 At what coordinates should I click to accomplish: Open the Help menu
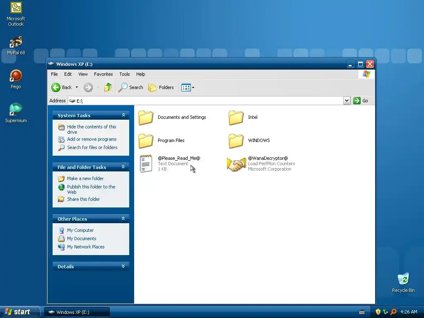click(x=141, y=74)
